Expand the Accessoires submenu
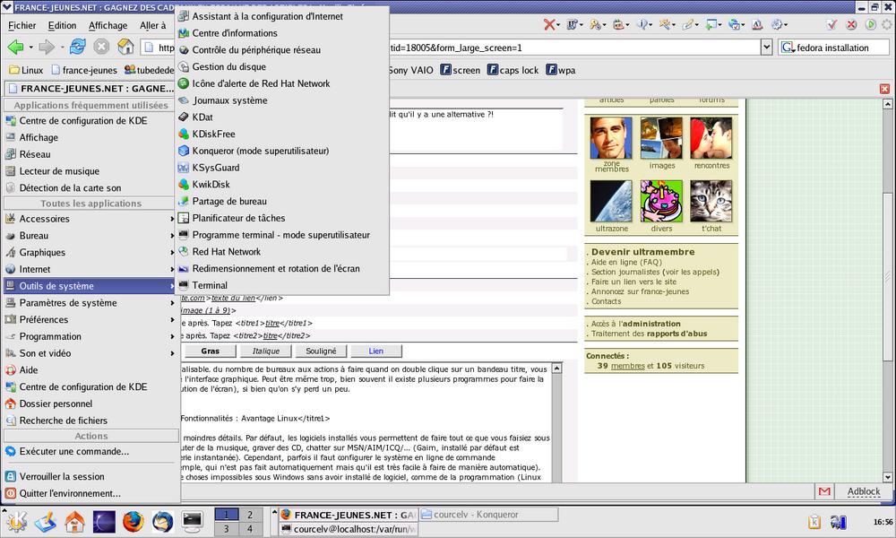The width and height of the screenshot is (896, 538). tap(90, 219)
